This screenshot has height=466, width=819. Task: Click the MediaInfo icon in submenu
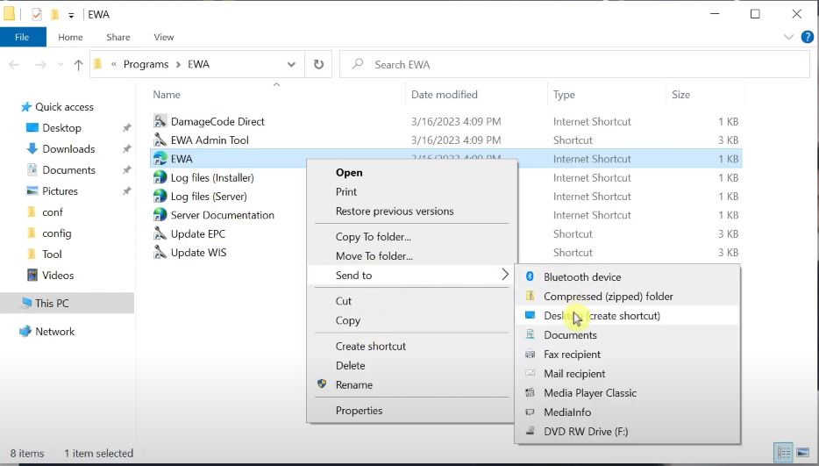(x=530, y=412)
